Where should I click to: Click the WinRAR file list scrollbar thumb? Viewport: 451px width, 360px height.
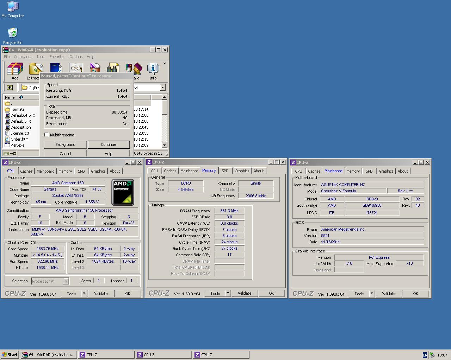click(164, 107)
